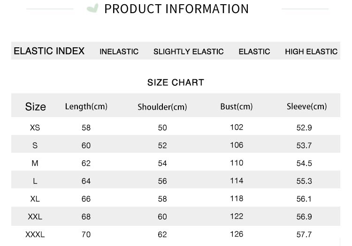Click the sleeve value 56.1
Image resolution: width=352 pixels, height=246 pixels.
pyautogui.click(x=304, y=199)
